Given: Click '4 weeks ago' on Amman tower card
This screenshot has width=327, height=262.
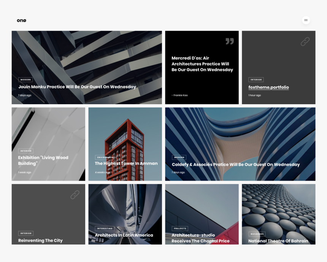Looking at the screenshot, I should [x=102, y=173].
